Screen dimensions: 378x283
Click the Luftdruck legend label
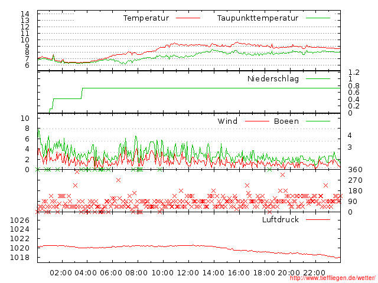[281, 219]
